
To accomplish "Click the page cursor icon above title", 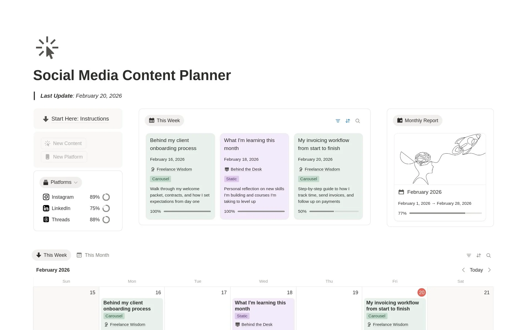I will click(47, 48).
